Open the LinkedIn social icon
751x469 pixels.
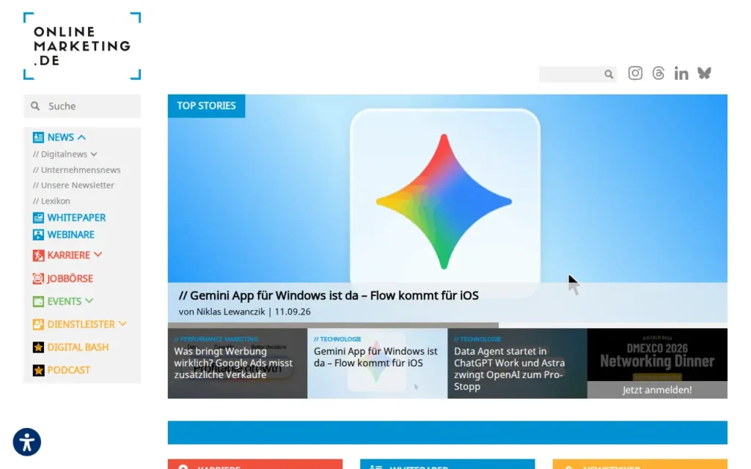(x=681, y=73)
